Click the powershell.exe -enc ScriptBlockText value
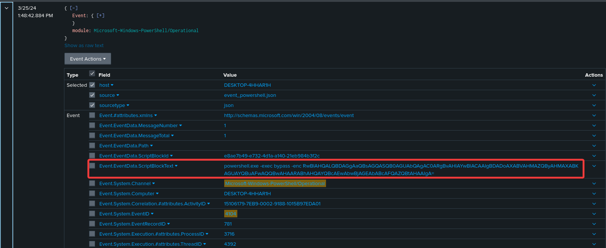This screenshot has width=606, height=248. (401, 170)
